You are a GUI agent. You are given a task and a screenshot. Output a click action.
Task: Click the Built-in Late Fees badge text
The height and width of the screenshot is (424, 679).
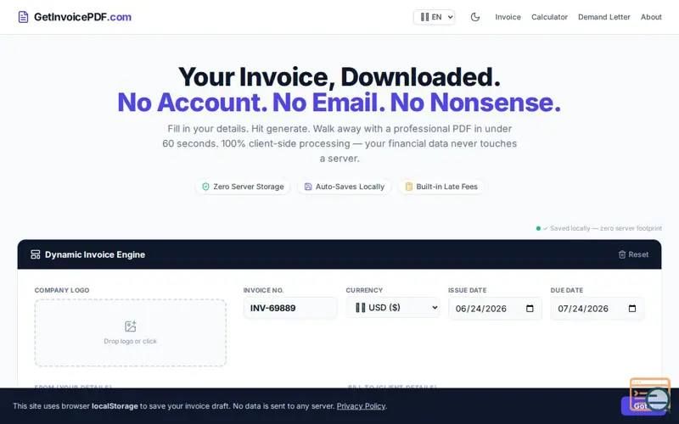[x=446, y=187]
